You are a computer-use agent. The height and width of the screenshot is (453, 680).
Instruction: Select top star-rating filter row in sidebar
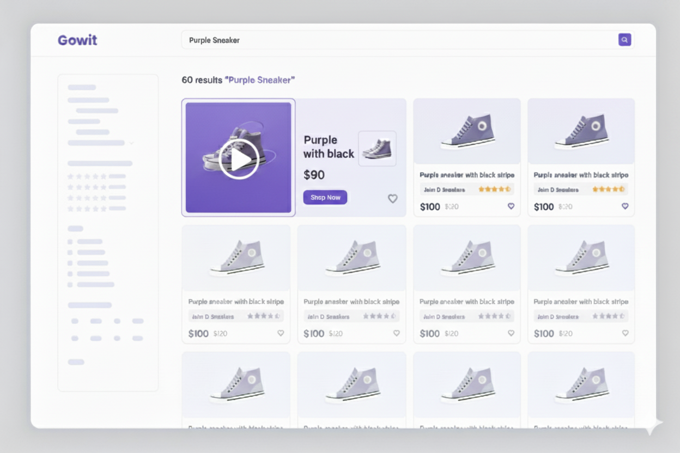click(x=96, y=176)
